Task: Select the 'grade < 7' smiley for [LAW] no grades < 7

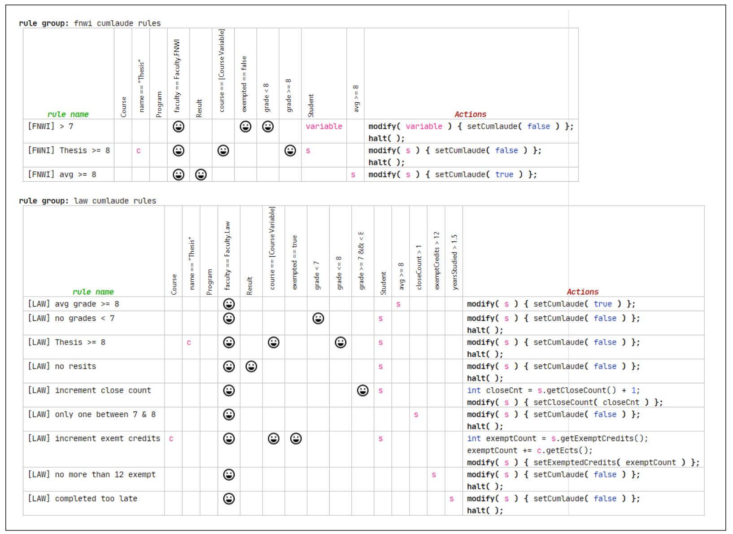Action: pos(318,319)
